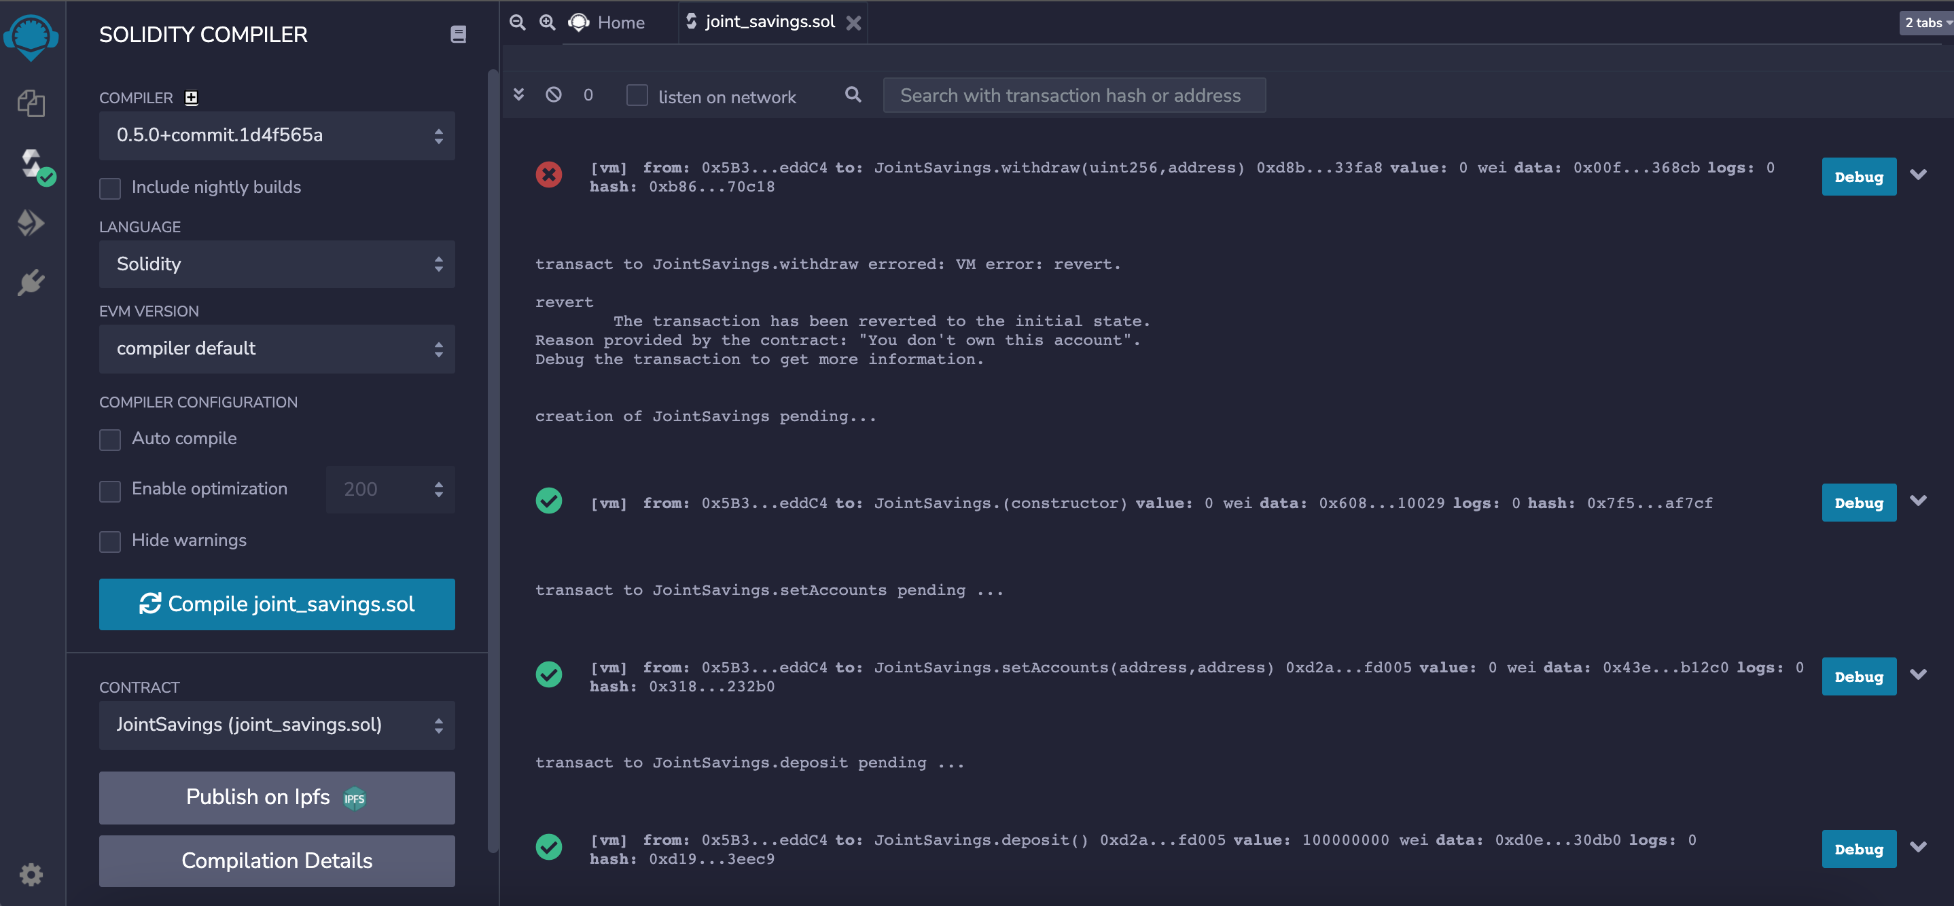1954x906 pixels.
Task: Open compiler version dropdown 0.5.0+commit.1d4f565a
Action: point(277,136)
